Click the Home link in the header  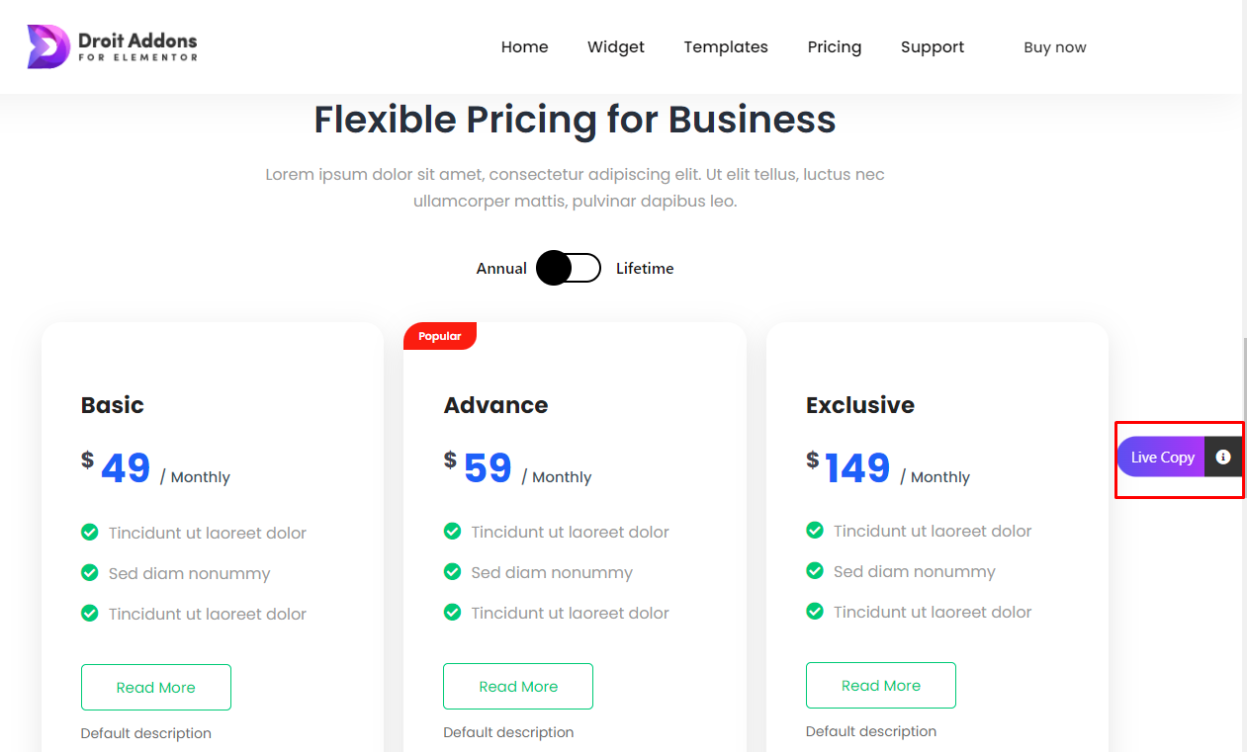[x=525, y=47]
